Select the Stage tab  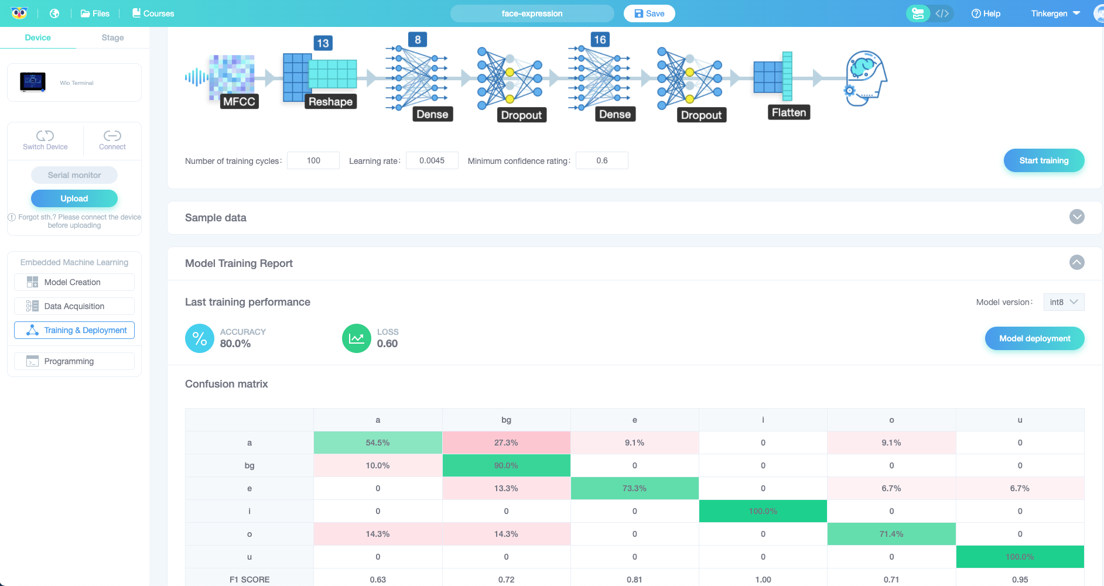pos(112,37)
